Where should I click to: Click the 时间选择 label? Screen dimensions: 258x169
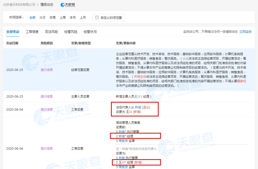[x=16, y=17]
